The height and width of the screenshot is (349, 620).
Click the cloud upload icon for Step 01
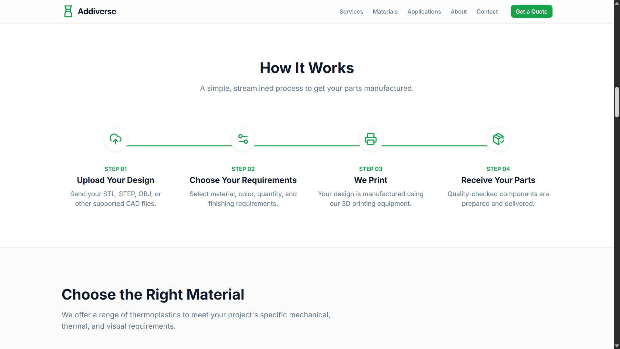click(116, 139)
